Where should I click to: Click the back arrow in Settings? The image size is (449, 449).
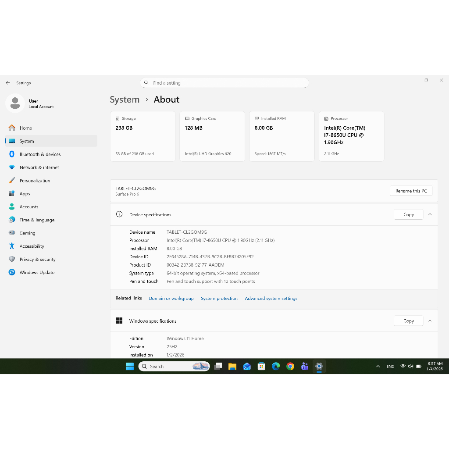click(8, 83)
